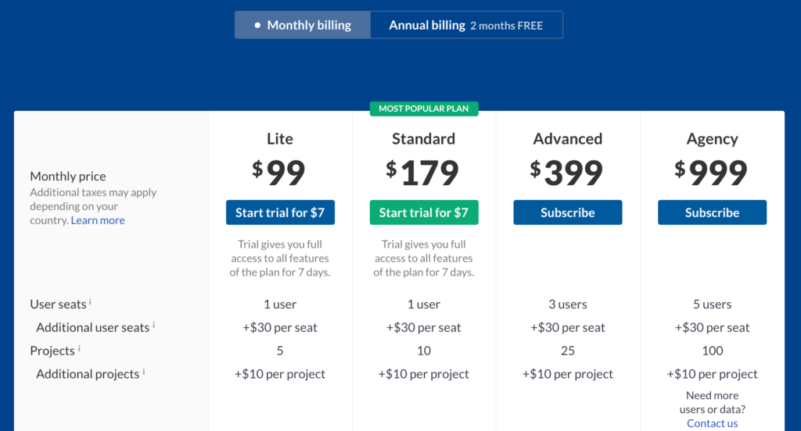Click the Most Popular Plan badge
The width and height of the screenshot is (801, 431).
(x=424, y=109)
